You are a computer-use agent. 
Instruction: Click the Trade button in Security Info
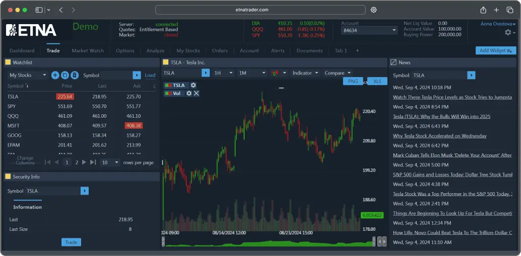(x=71, y=242)
